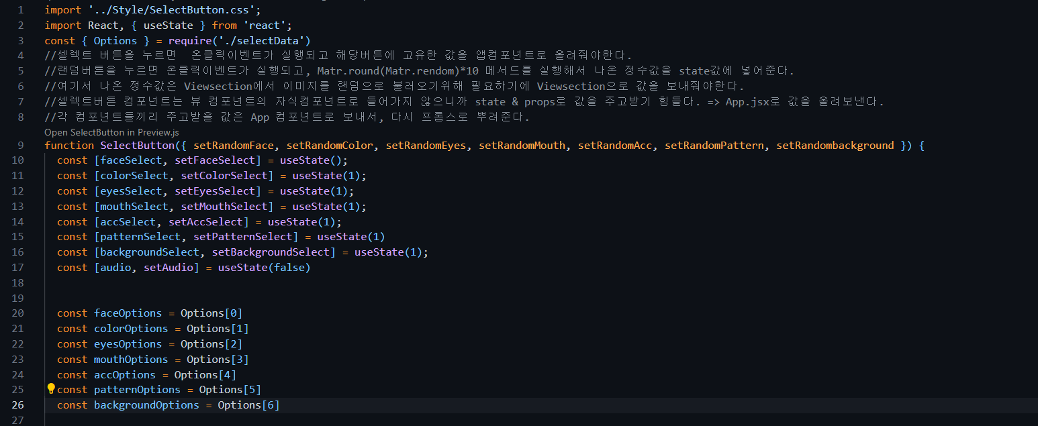Click the setBackgroundSelect setter on line 16
Viewport: 1038px width, 426px height.
271,252
